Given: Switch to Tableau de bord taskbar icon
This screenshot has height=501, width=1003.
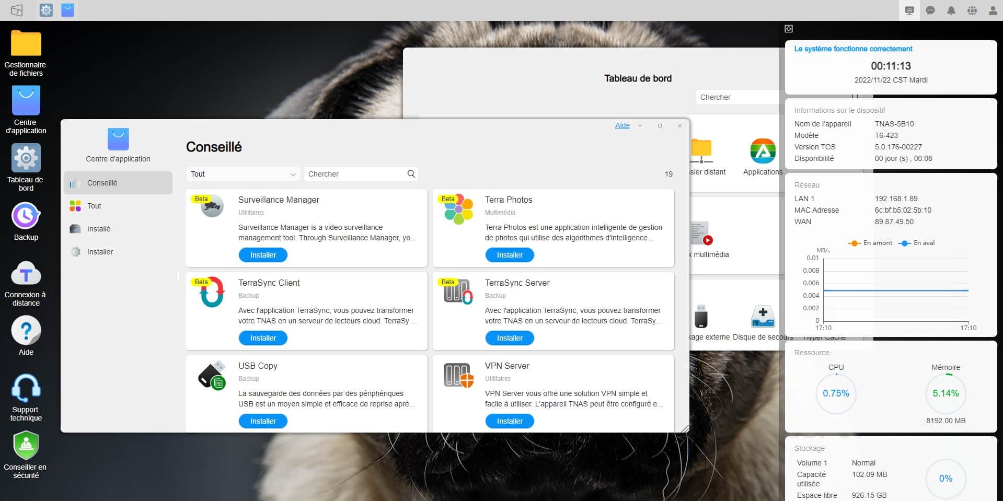Looking at the screenshot, I should (46, 10).
